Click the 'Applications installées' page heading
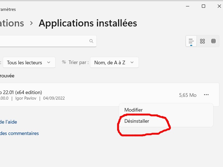The width and height of the screenshot is (223, 167). pyautogui.click(x=88, y=23)
